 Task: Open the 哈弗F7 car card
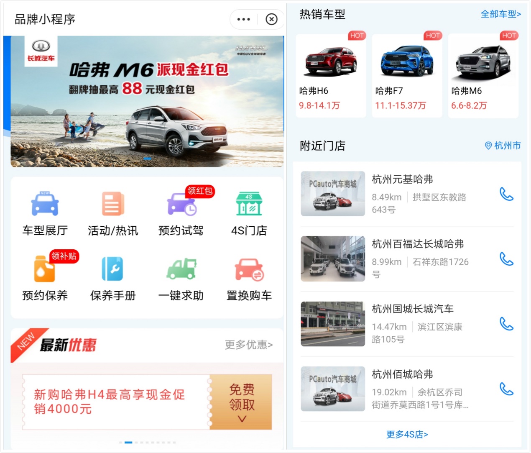(407, 76)
